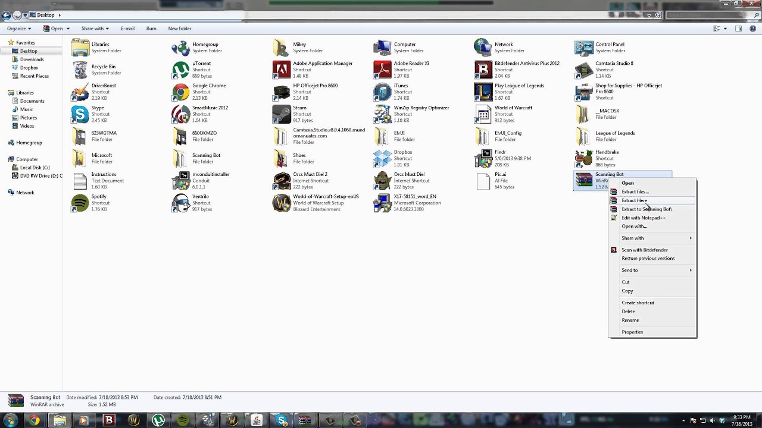The width and height of the screenshot is (762, 428).
Task: Open the toolbar Share with dropdown
Action: (95, 29)
